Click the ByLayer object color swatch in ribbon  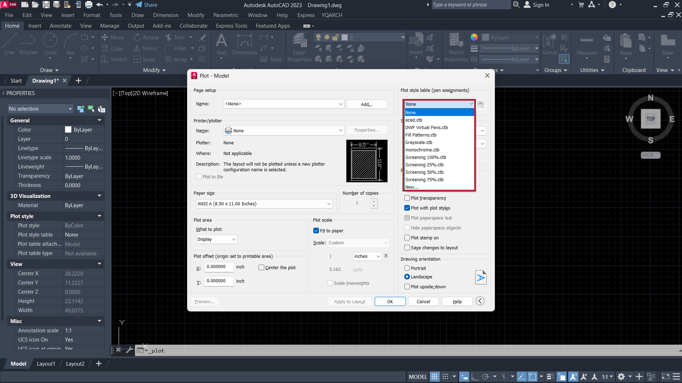[486, 37]
